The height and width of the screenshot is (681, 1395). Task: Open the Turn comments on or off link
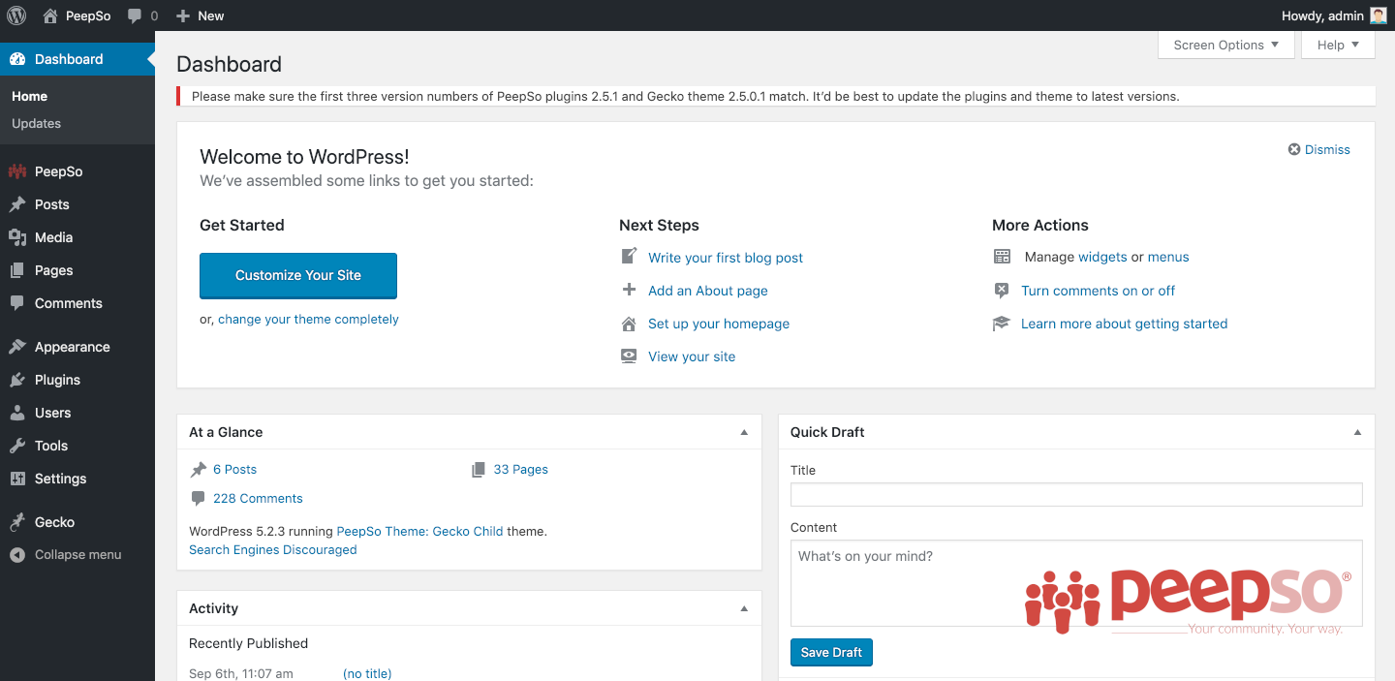coord(1098,291)
